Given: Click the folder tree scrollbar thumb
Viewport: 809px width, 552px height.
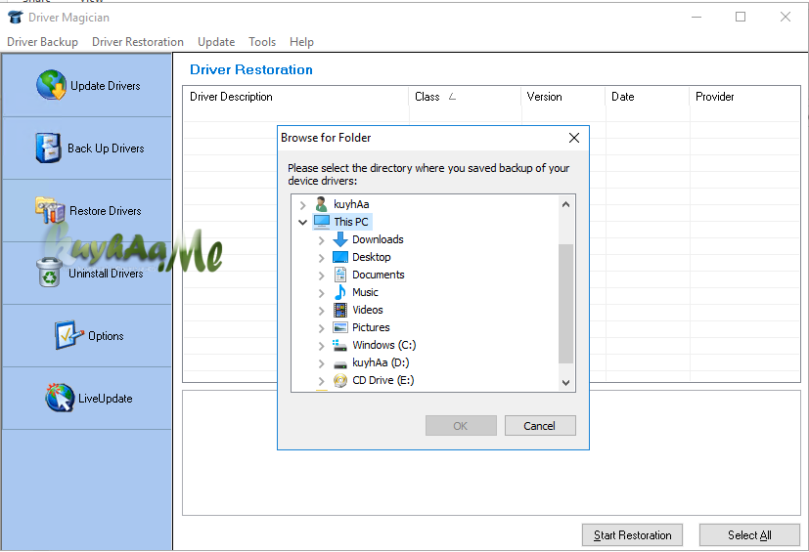Looking at the screenshot, I should pyautogui.click(x=566, y=304).
